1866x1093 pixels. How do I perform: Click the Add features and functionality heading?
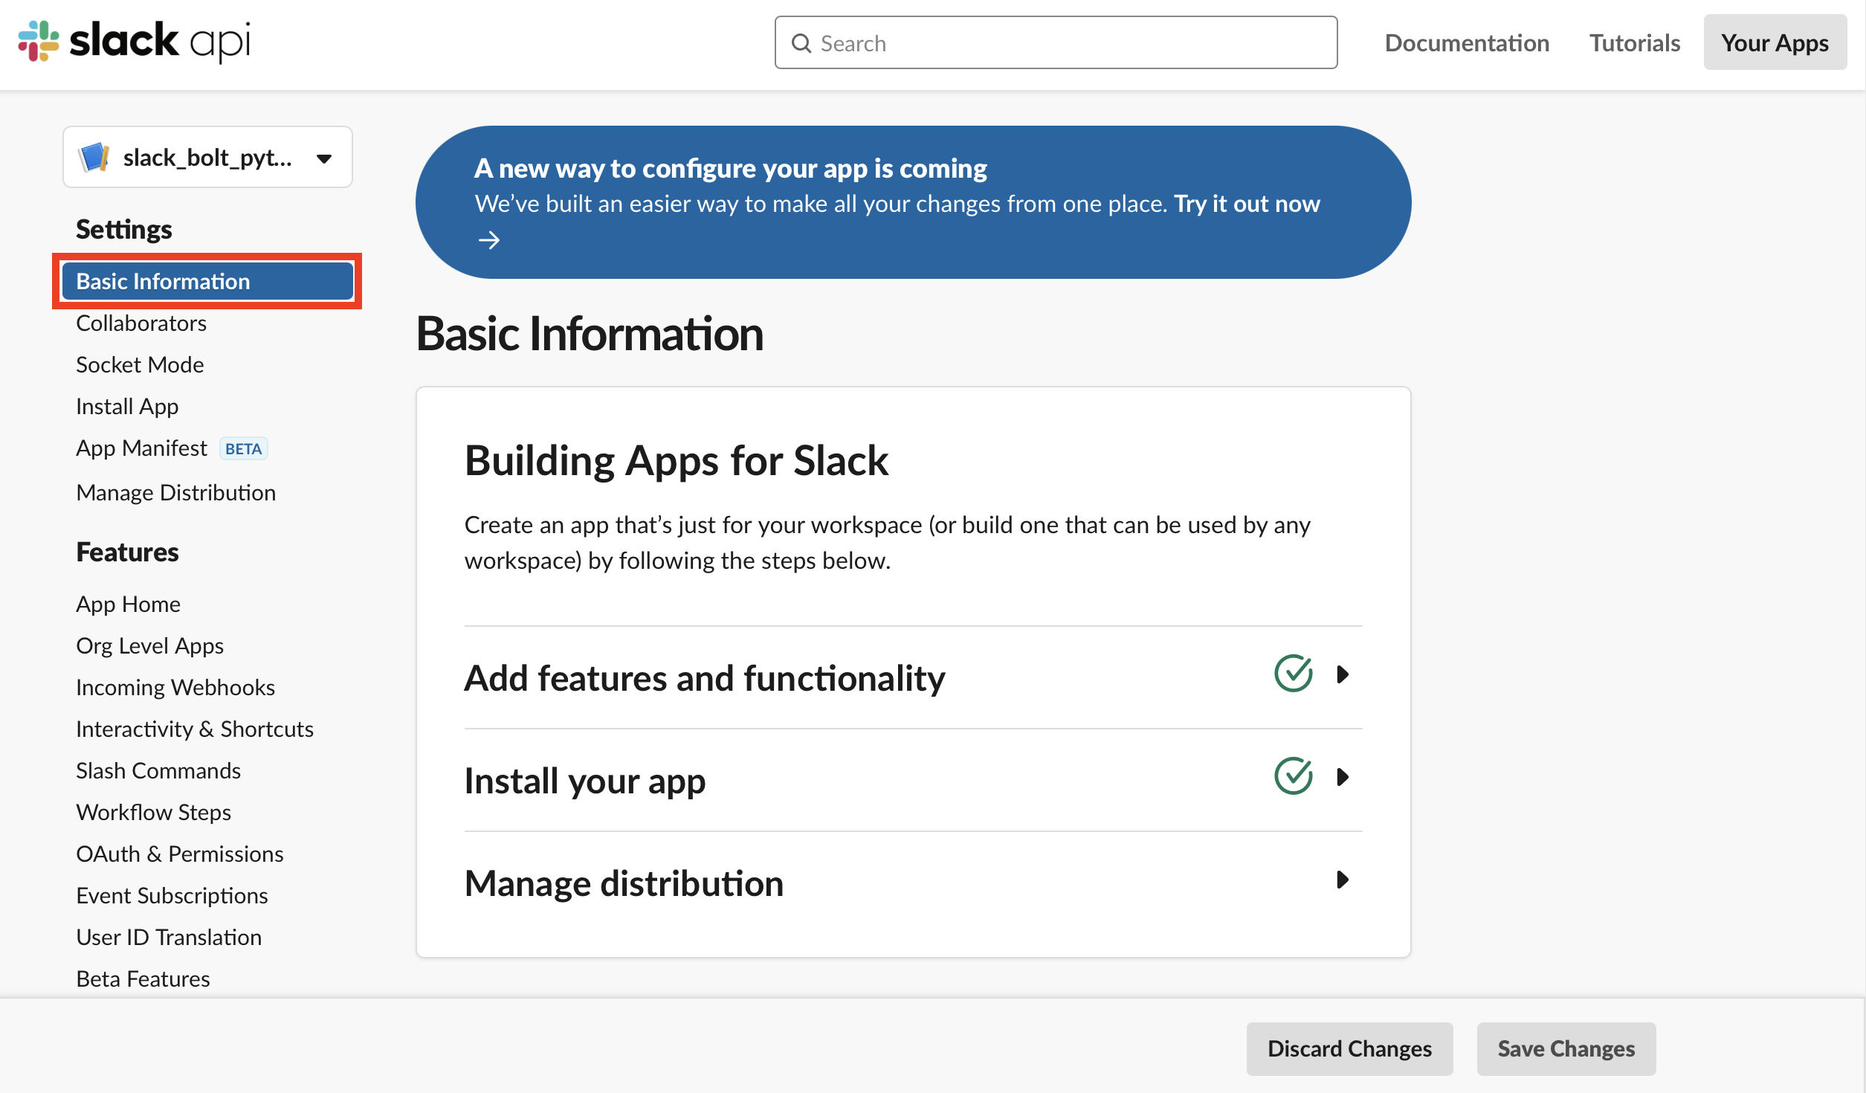pyautogui.click(x=704, y=678)
